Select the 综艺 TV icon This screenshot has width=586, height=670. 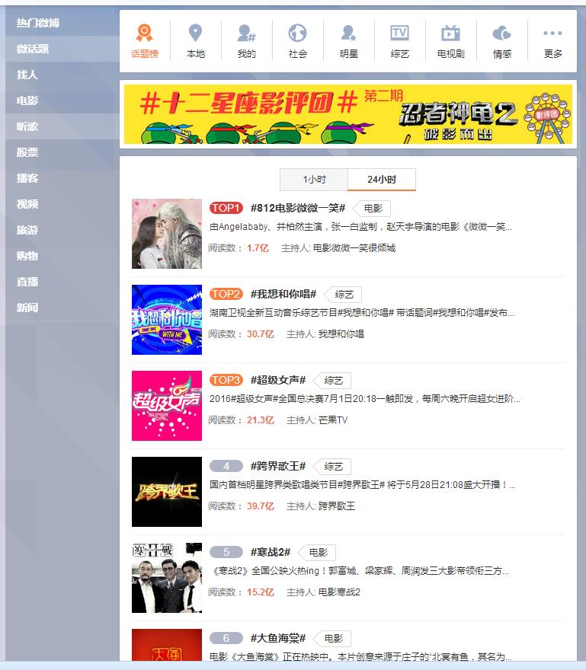pyautogui.click(x=399, y=33)
